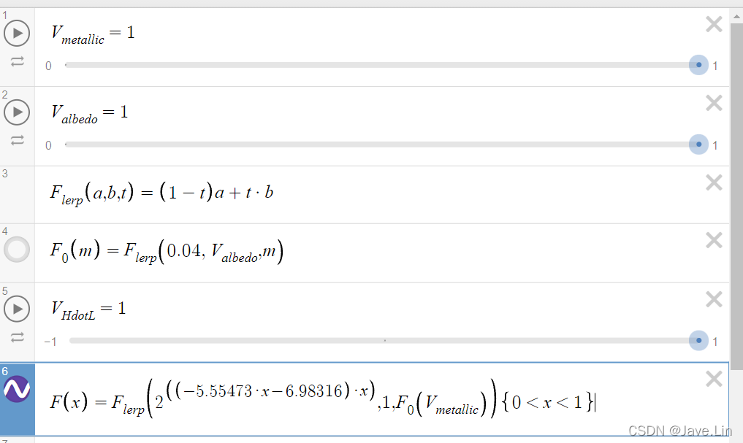Screen dimensions: 743x443
Task: Click the V_albedo slider handle
Action: (x=698, y=145)
